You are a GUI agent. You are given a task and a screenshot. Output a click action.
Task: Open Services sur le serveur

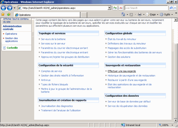(x=53, y=43)
